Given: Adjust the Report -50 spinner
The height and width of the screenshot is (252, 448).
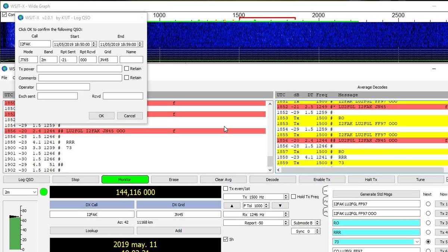Looking at the screenshot, I should tap(286, 223).
